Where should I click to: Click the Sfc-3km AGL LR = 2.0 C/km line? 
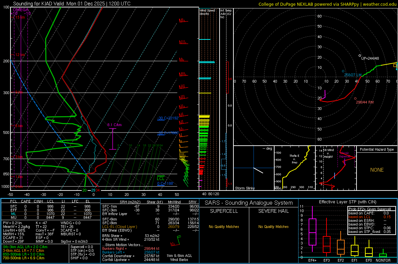tap(25, 247)
